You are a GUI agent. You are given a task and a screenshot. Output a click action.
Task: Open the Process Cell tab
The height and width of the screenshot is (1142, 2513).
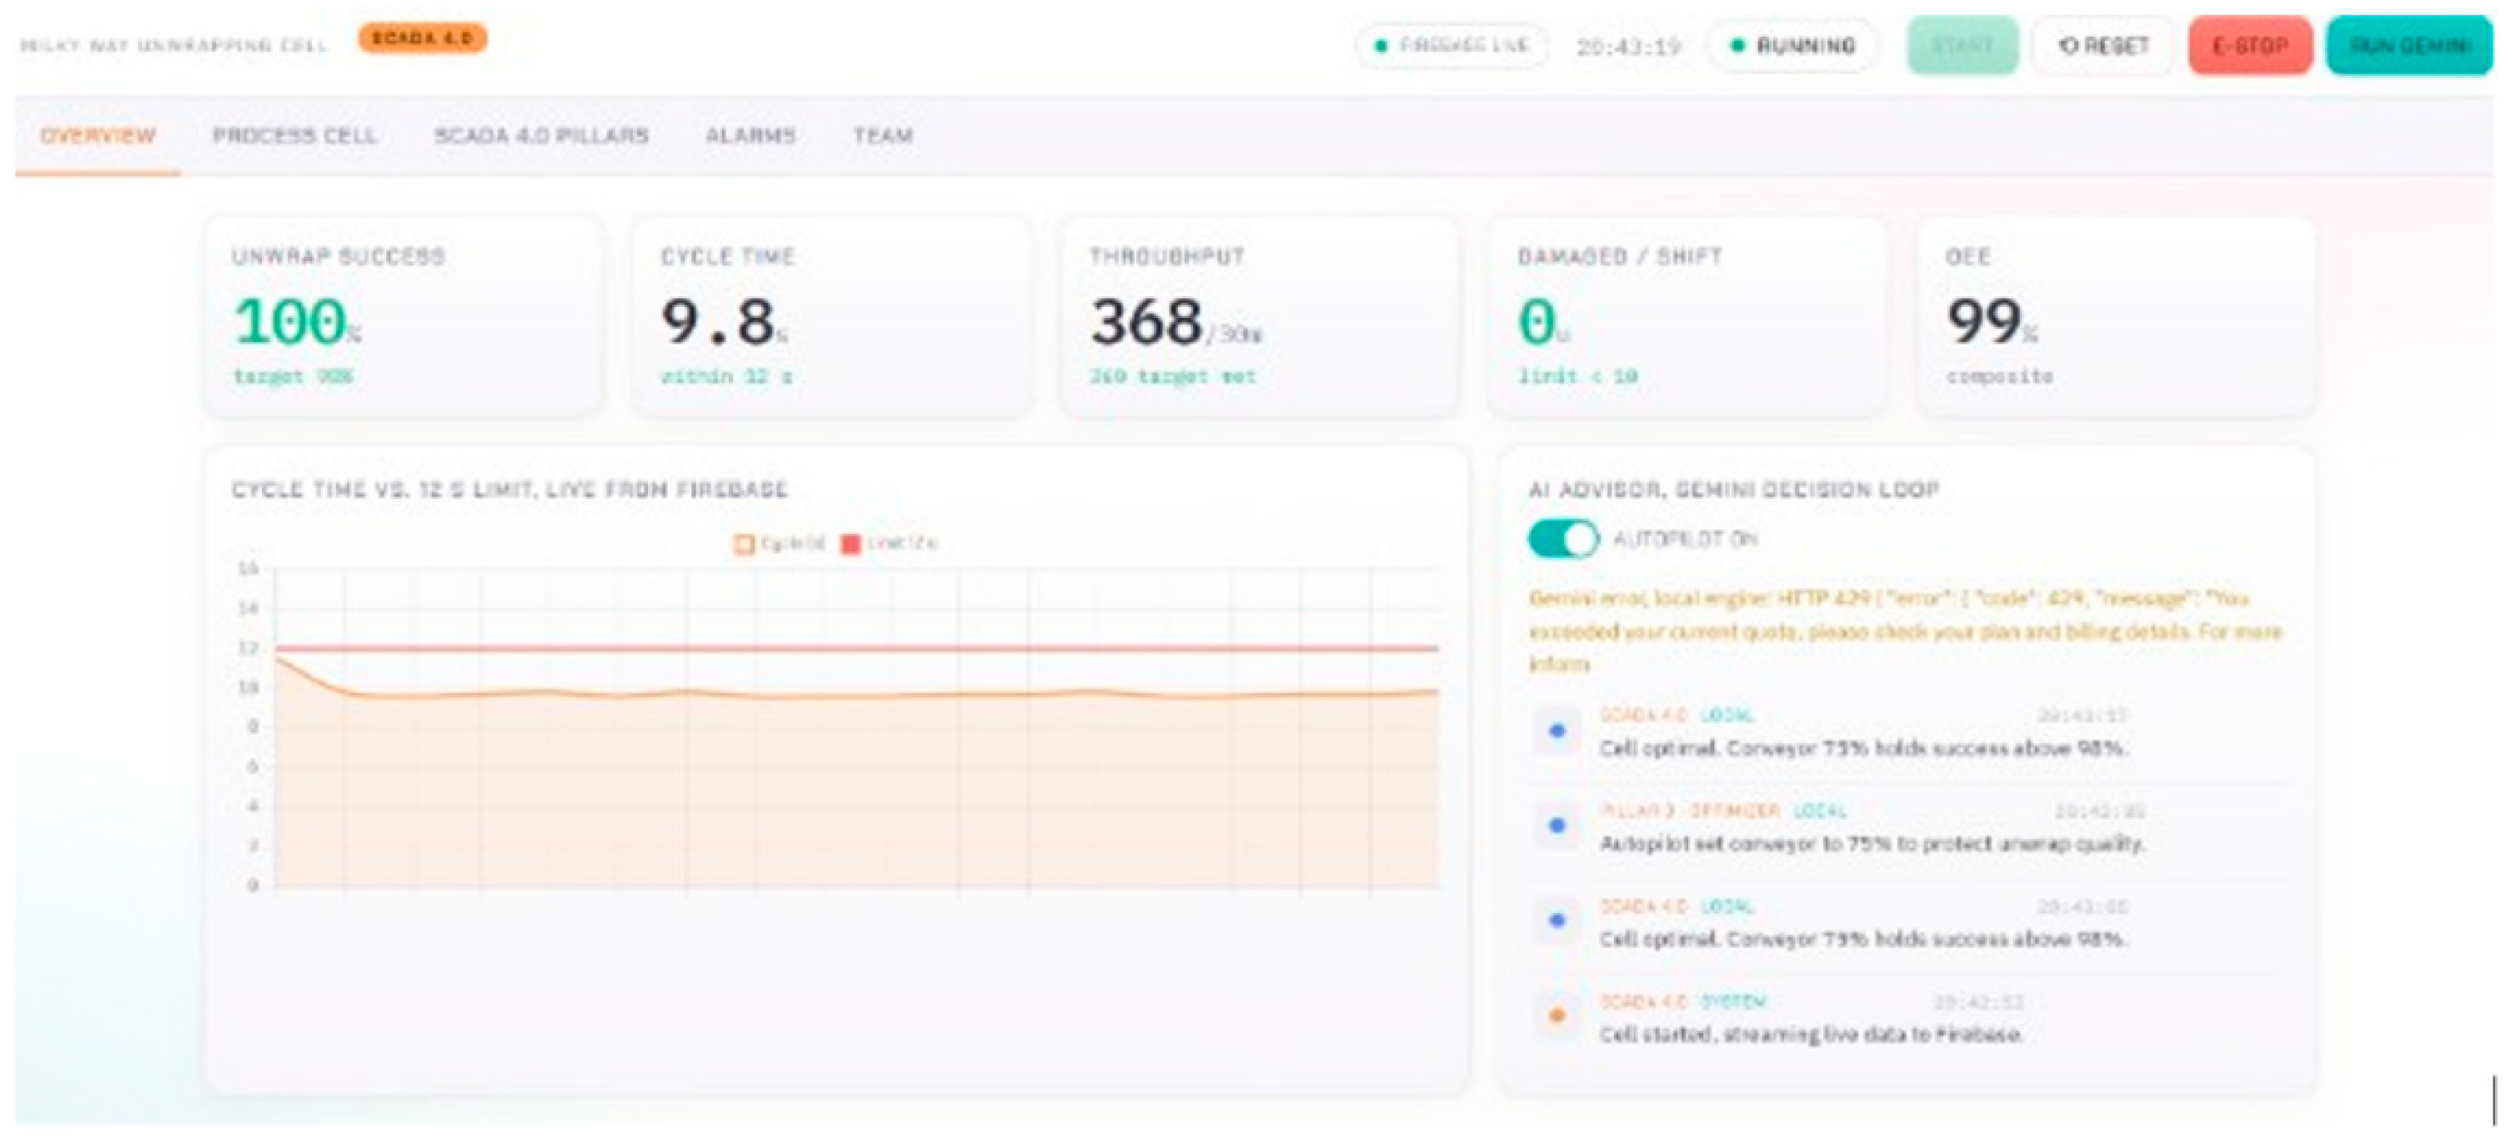tap(294, 135)
